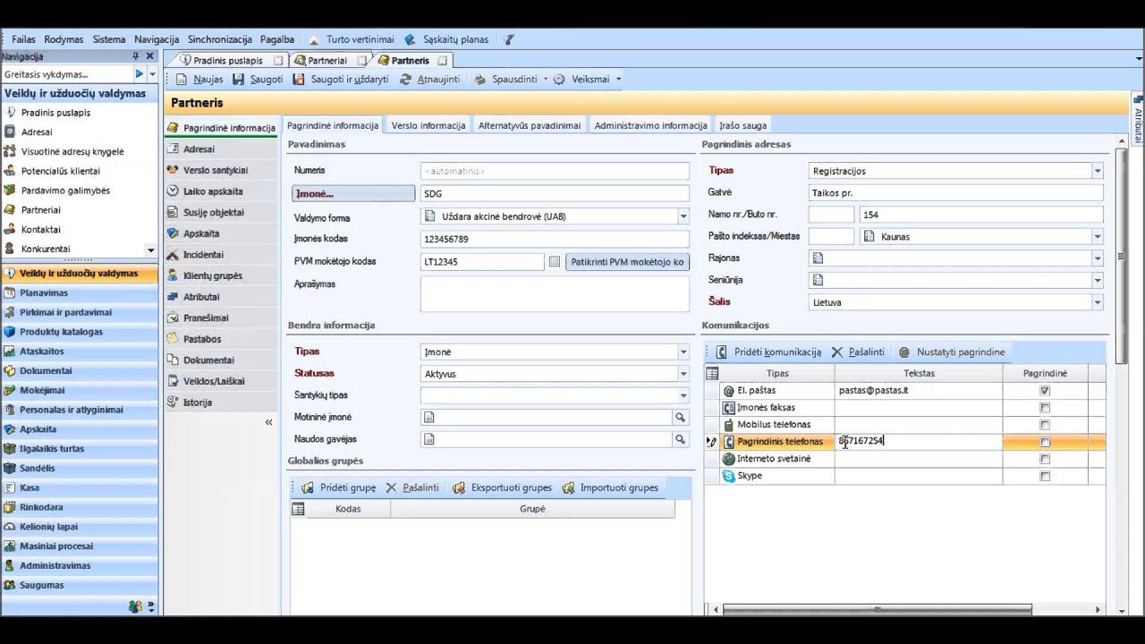Click the Įmonė... button
The width and height of the screenshot is (1145, 644).
(353, 194)
